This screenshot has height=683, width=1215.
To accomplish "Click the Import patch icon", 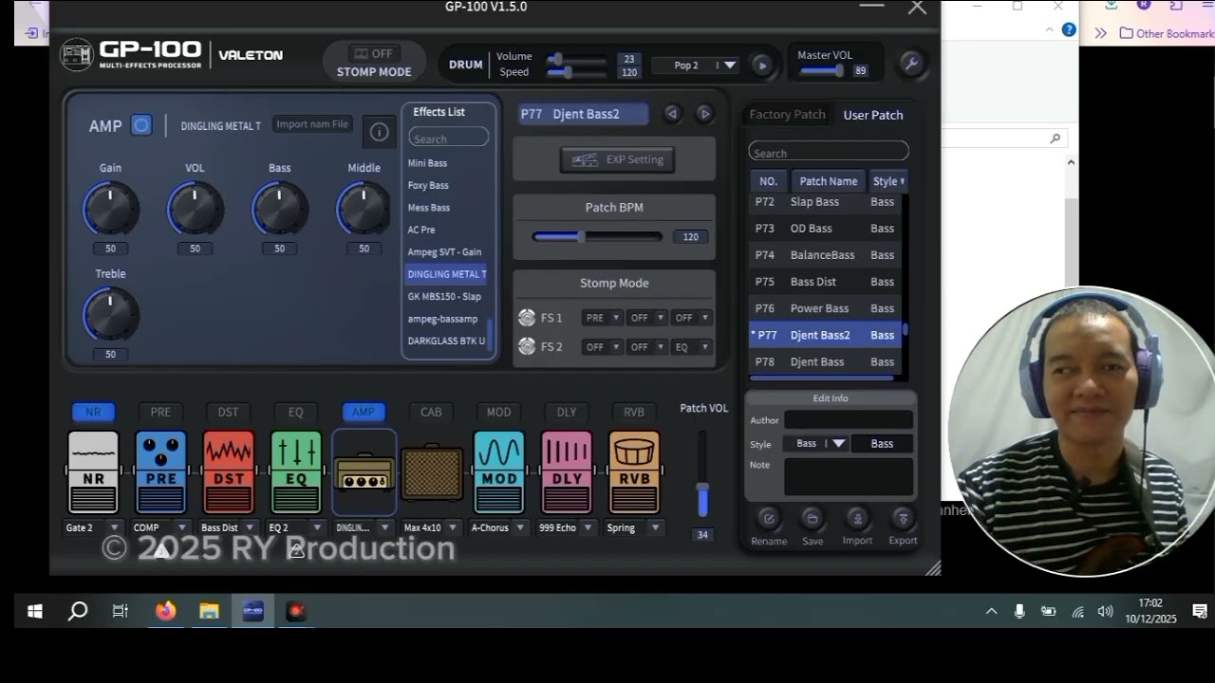I will point(857,518).
